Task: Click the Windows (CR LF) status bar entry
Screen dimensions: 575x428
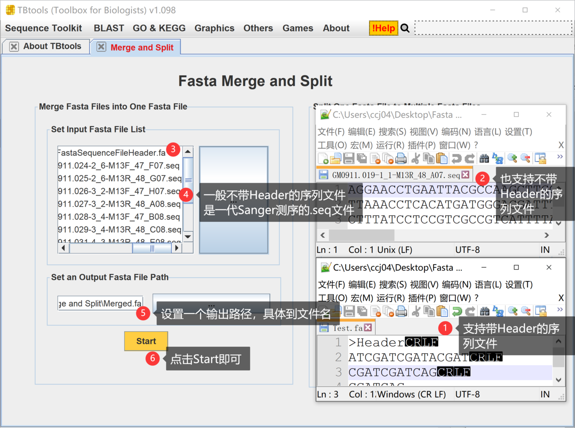Action: [412, 395]
